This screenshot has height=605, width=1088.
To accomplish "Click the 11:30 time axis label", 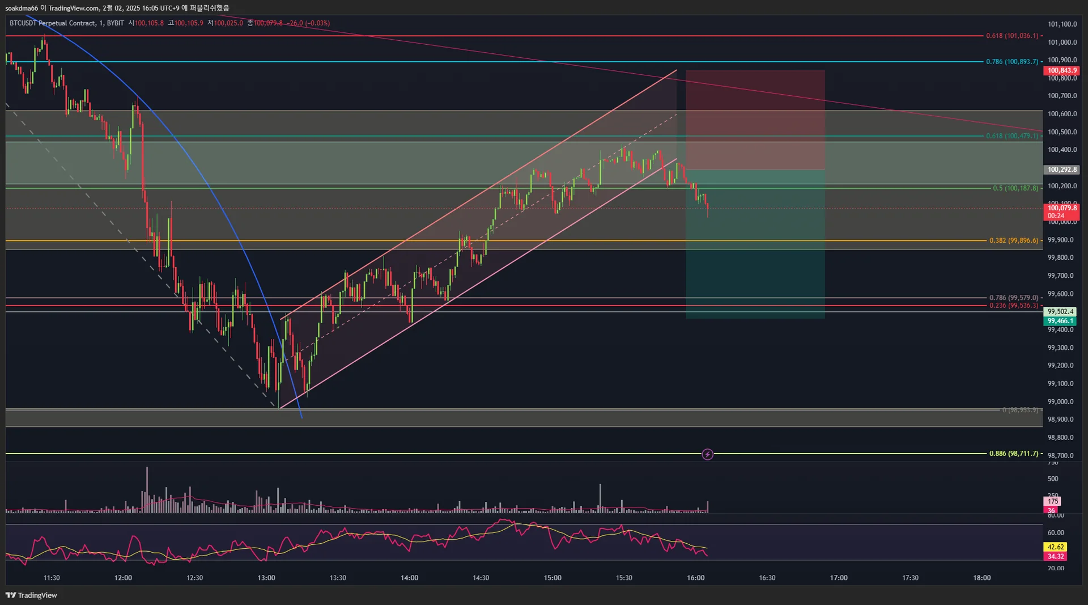I will click(52, 578).
